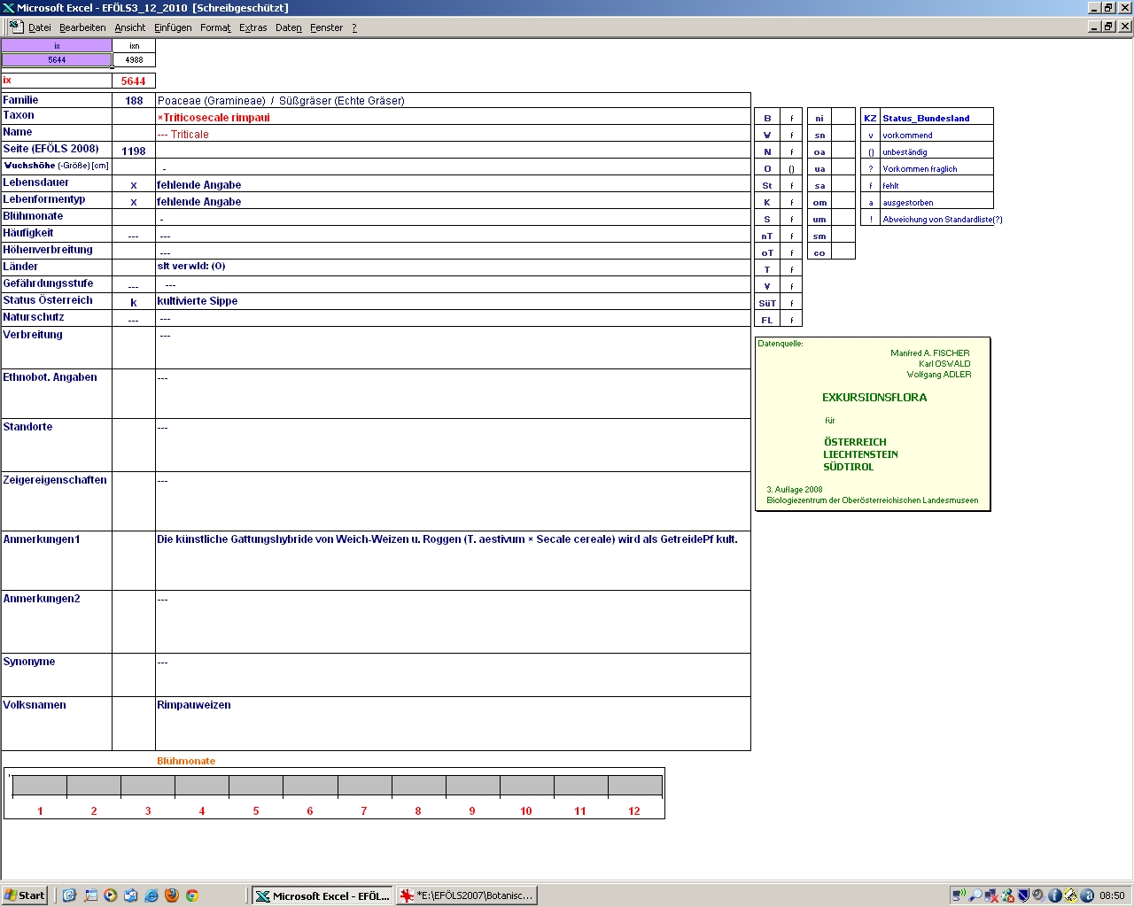Select the ixn cell containing 4988
Screen dimensions: 1134x907
pos(134,60)
